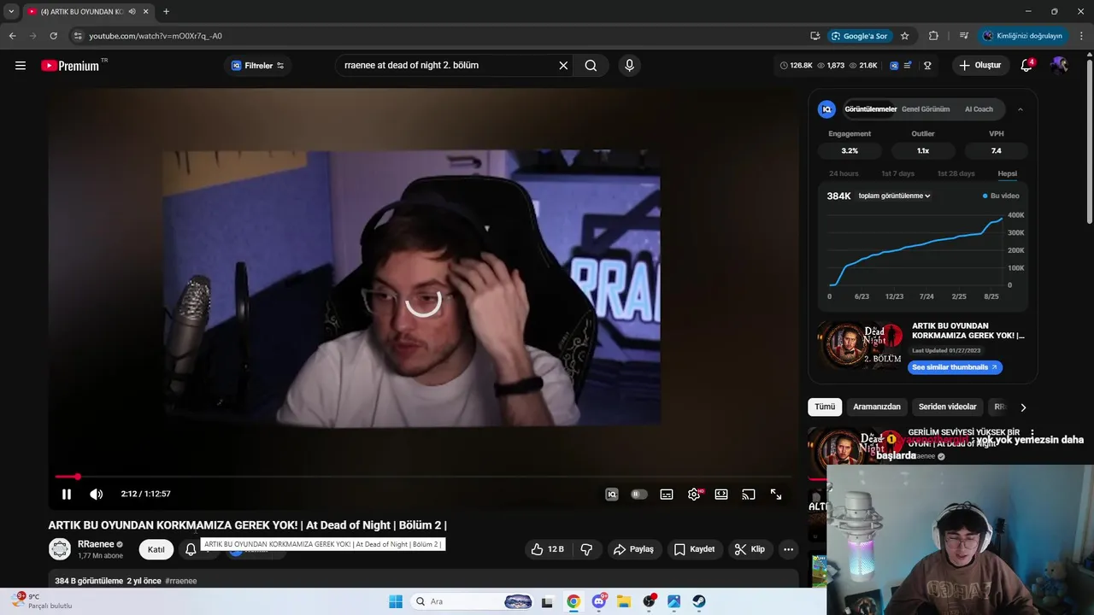
Task: Collapse the vidIQ panel chevron
Action: click(x=1020, y=109)
